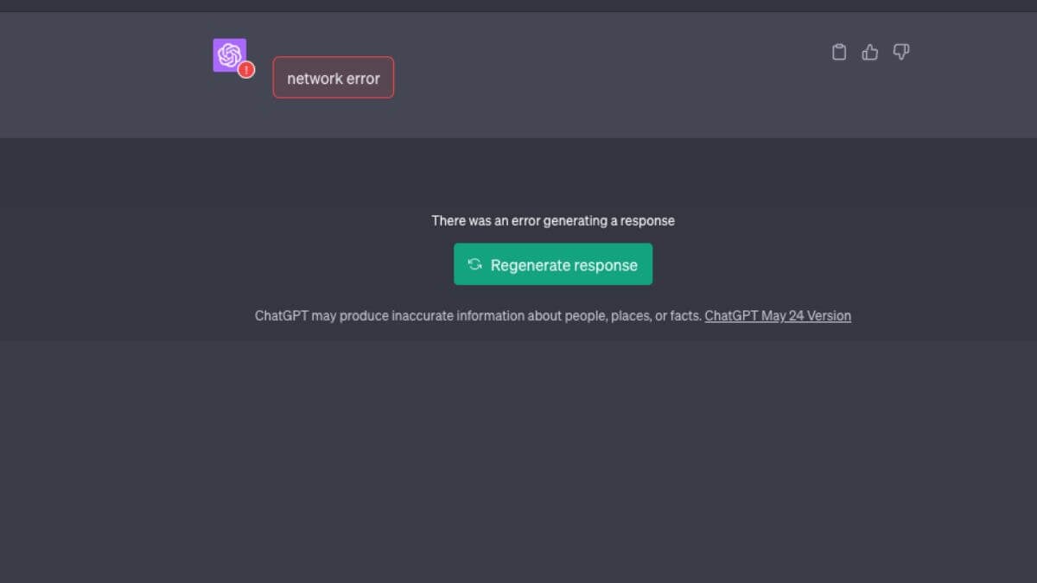Click the circular arrows regenerate icon

point(474,264)
